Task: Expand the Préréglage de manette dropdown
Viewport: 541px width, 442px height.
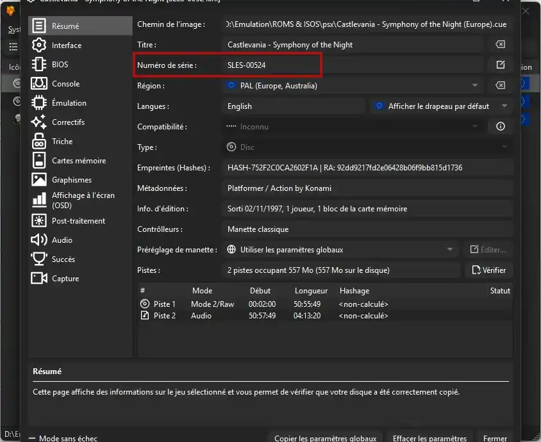Action: coord(340,250)
